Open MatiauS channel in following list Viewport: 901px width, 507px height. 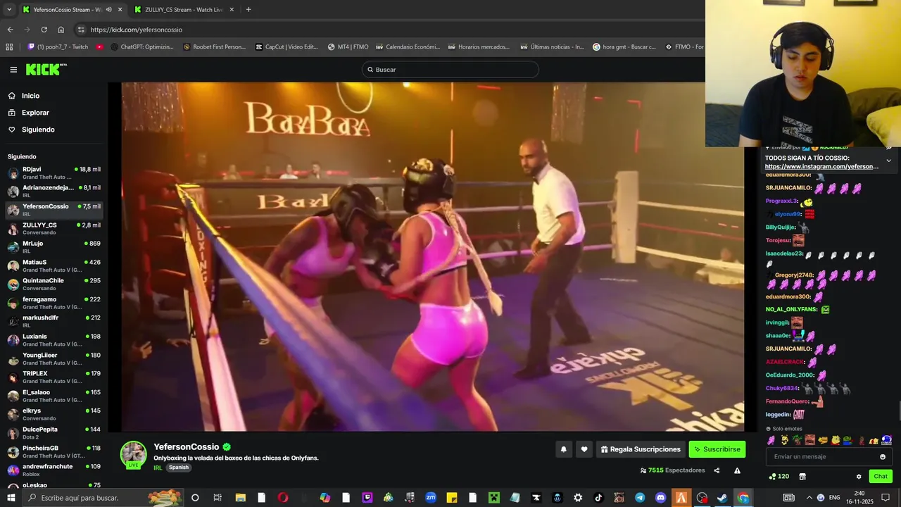[53, 265]
